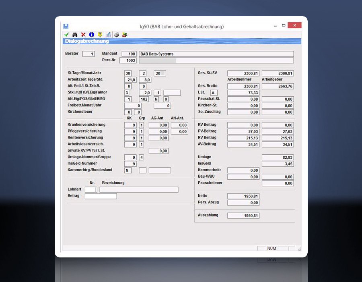Click the Netto amount field
Image resolution: width=362 pixels, height=282 pixels.
[243, 196]
